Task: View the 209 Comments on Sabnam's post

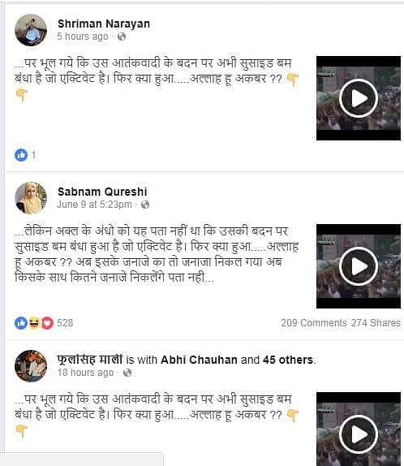Action: click(314, 323)
